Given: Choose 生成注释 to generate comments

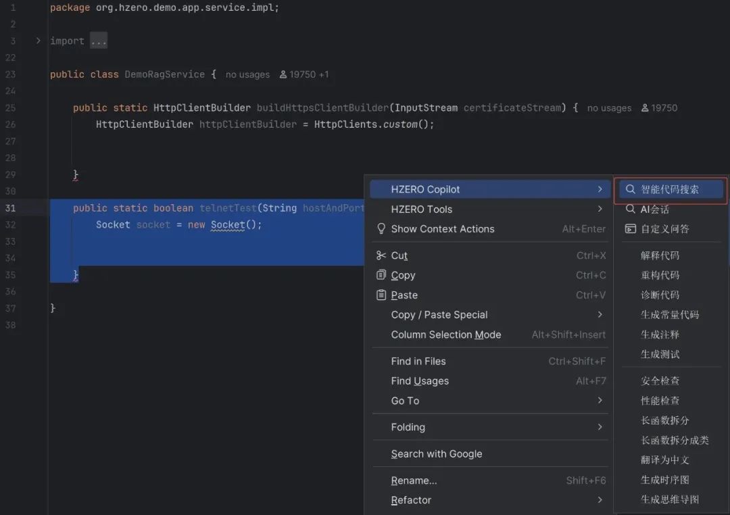Looking at the screenshot, I should pyautogui.click(x=660, y=335).
